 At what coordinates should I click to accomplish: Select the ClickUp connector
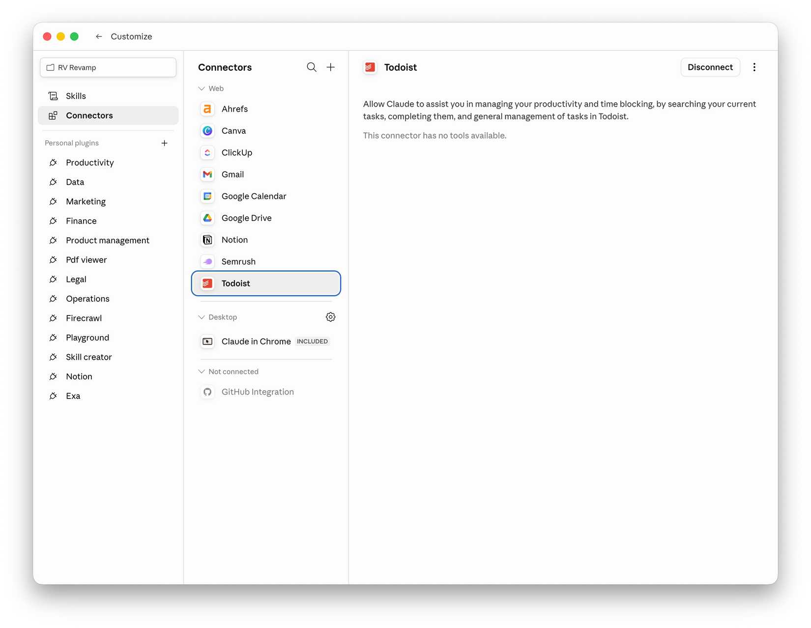click(x=266, y=153)
